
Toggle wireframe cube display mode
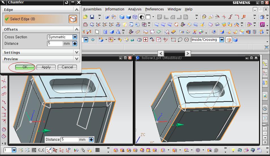[135, 17]
